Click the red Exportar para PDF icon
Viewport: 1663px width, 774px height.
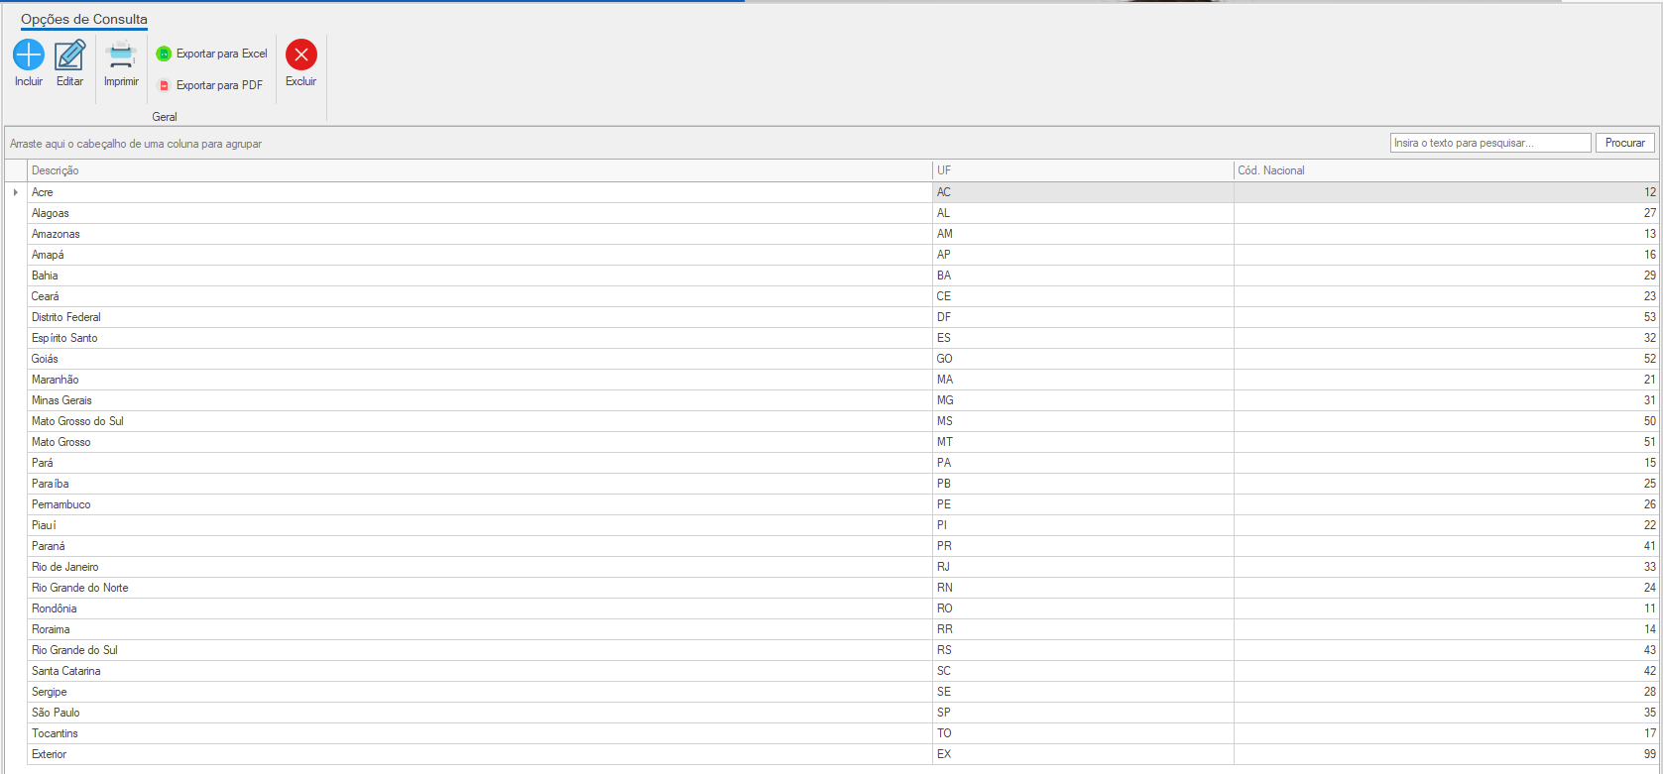[164, 86]
